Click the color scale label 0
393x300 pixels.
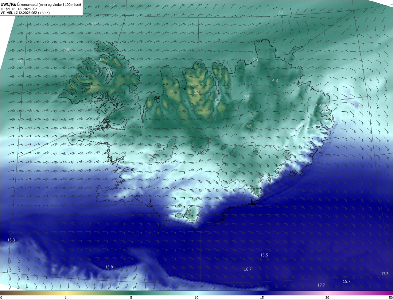point(1,298)
